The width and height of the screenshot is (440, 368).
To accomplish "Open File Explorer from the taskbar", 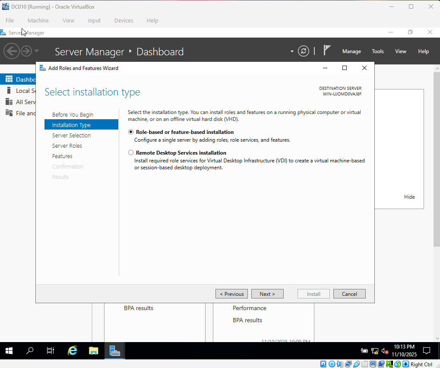I will [x=93, y=351].
